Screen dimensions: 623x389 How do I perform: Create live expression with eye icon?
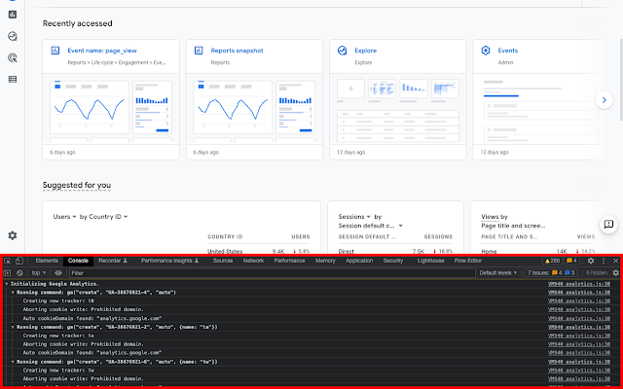click(x=58, y=273)
